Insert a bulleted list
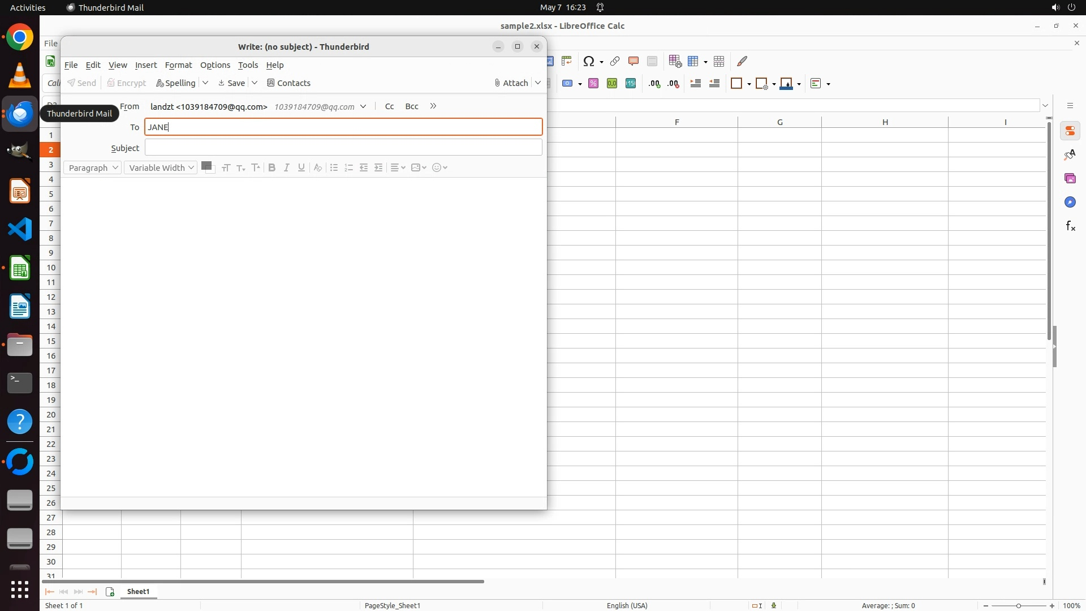1086x611 pixels. click(334, 167)
